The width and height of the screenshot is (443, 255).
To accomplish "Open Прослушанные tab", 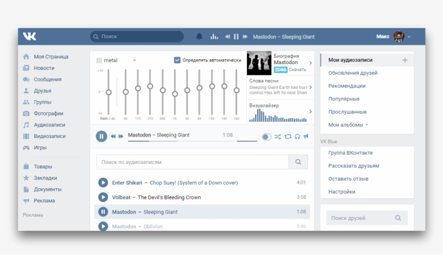I will (x=347, y=112).
